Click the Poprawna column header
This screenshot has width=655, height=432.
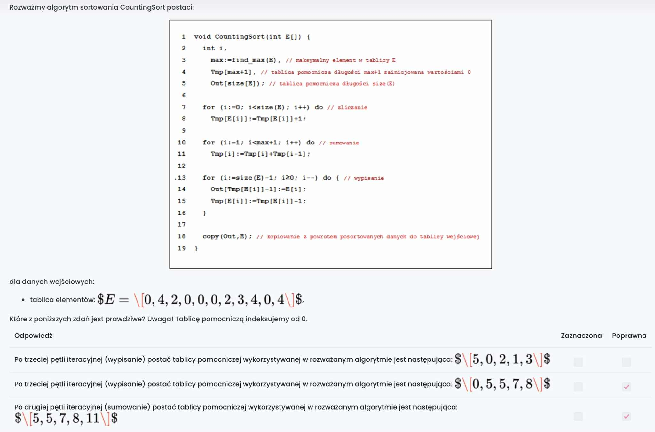[629, 336]
